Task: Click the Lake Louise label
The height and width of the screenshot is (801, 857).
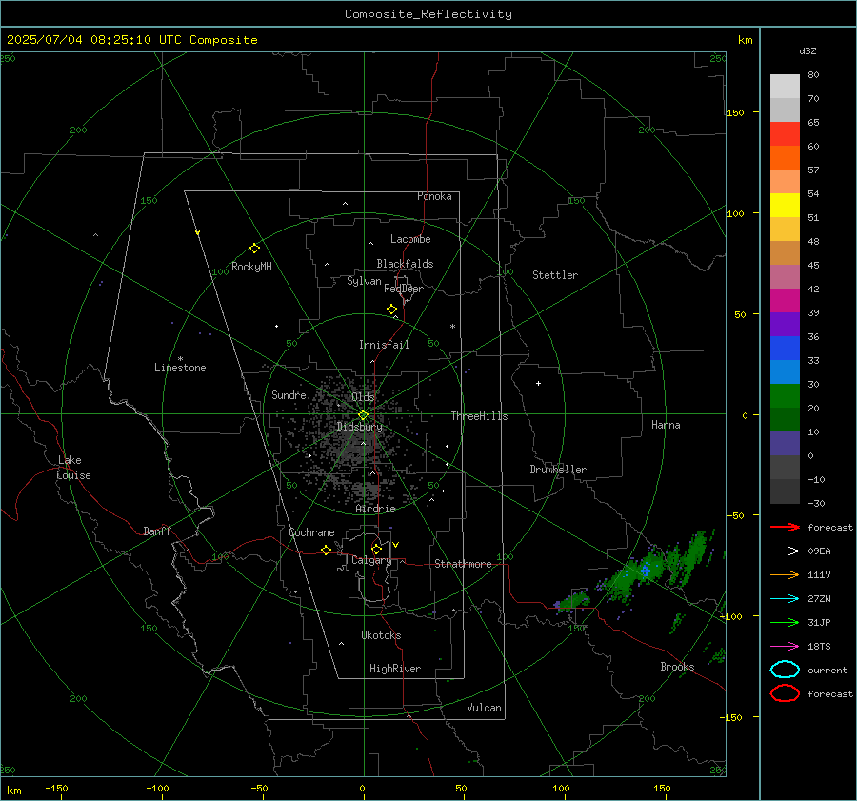Action: (x=73, y=468)
